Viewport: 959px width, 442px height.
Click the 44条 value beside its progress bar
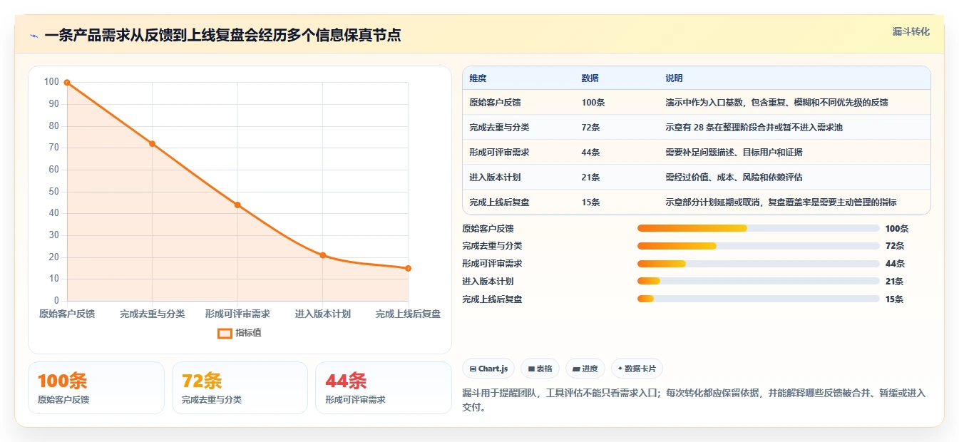tap(895, 264)
